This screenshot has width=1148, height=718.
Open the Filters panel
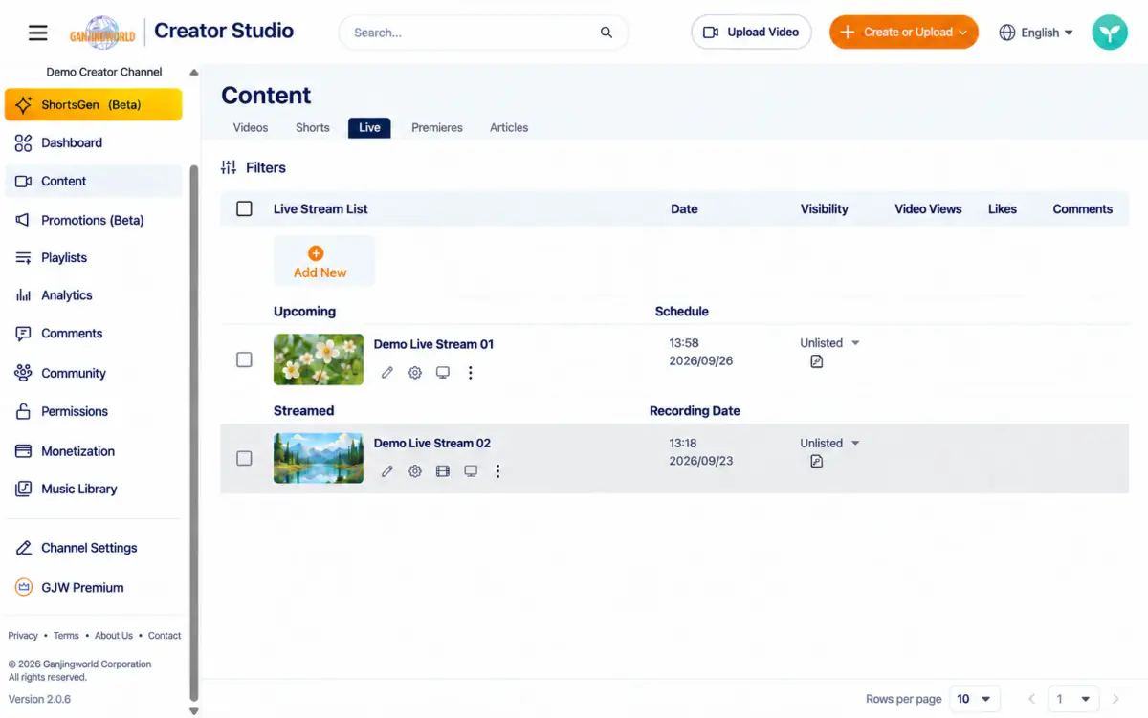pos(254,168)
